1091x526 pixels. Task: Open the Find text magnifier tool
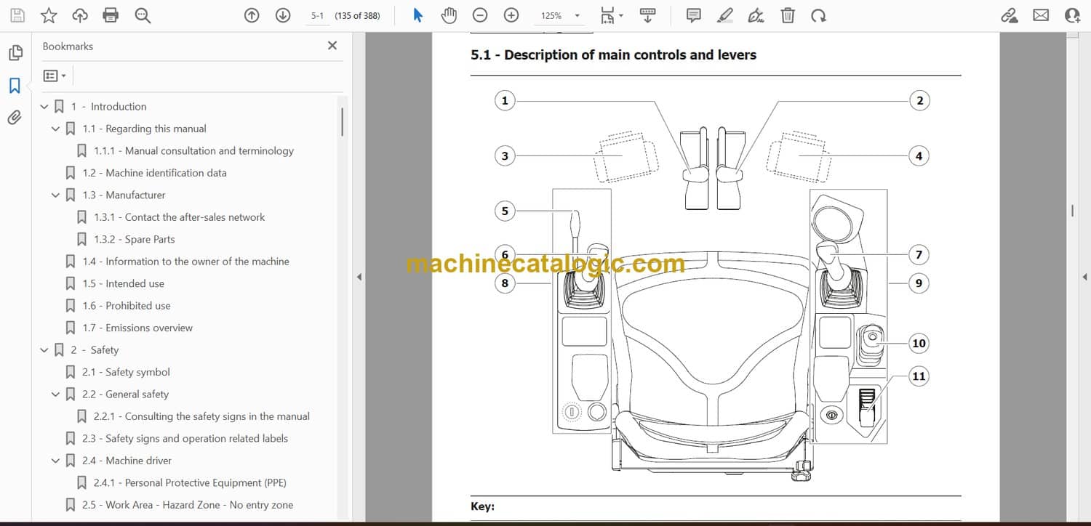[143, 15]
